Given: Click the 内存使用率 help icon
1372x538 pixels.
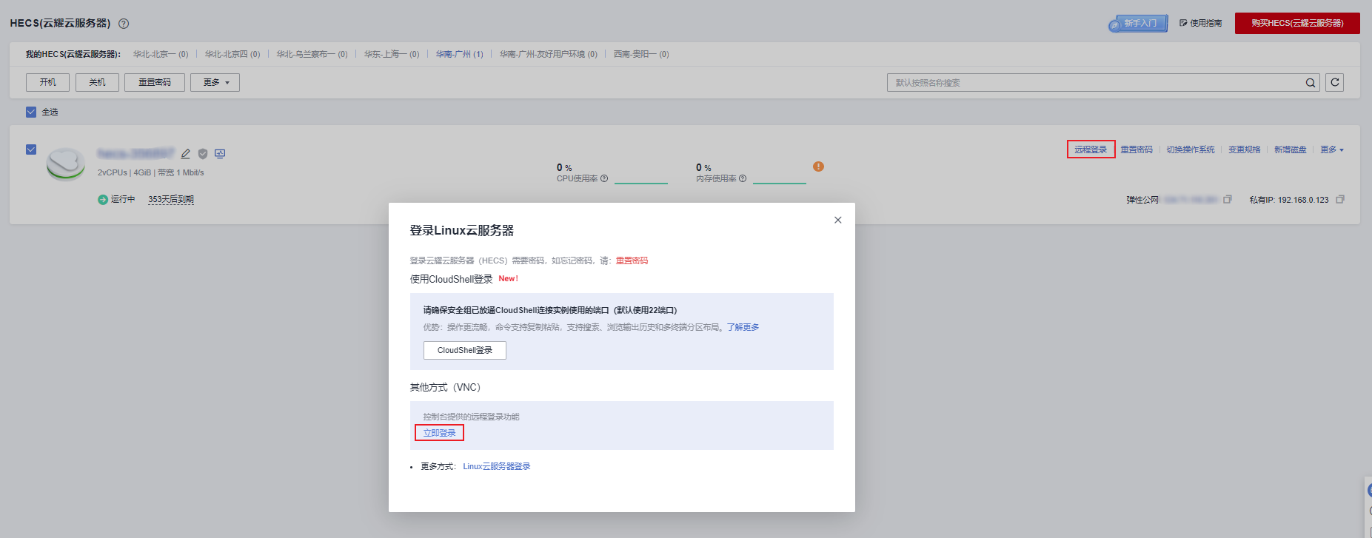Looking at the screenshot, I should 743,178.
